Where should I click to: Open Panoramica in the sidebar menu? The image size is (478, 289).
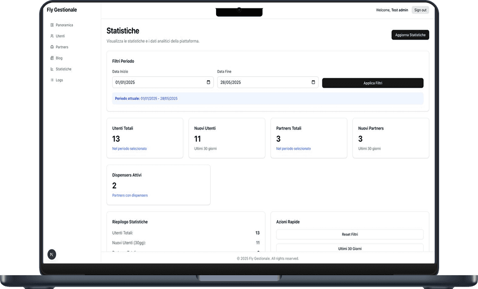click(64, 25)
